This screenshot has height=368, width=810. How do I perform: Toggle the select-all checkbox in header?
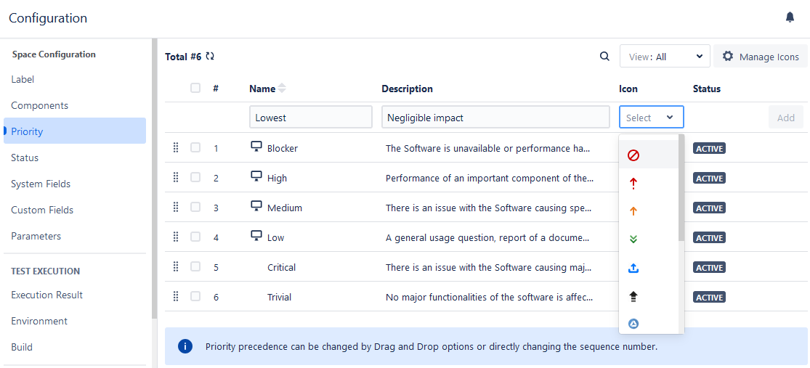tap(195, 88)
